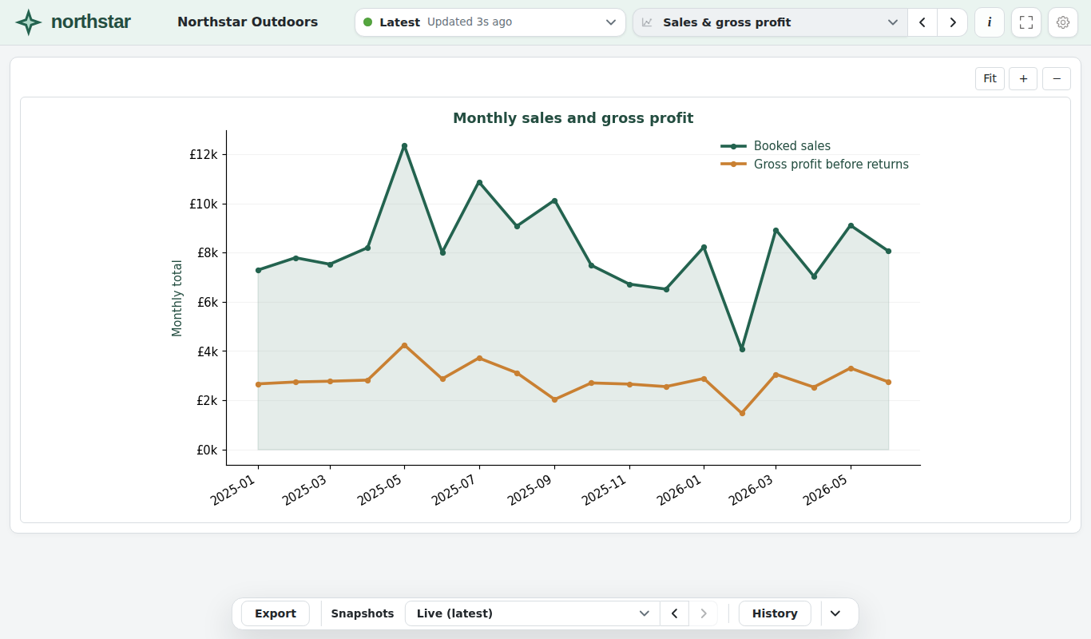Screen dimensions: 1091x639
Task: Click the northstar wordmark text
Action: 91,22
